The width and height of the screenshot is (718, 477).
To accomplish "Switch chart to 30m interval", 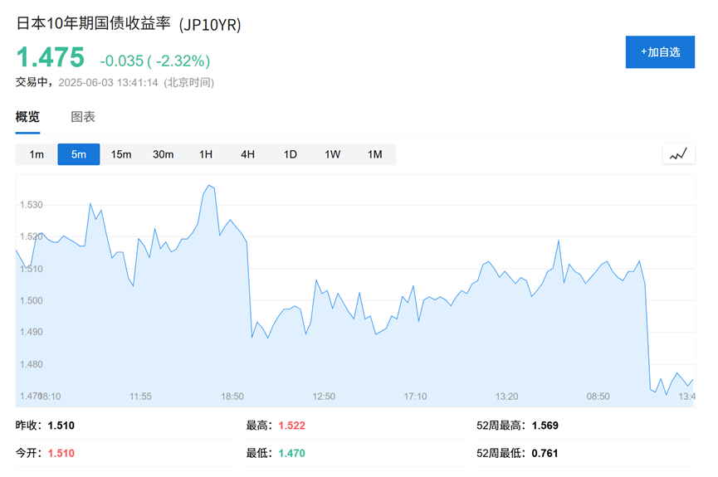I will point(164,154).
